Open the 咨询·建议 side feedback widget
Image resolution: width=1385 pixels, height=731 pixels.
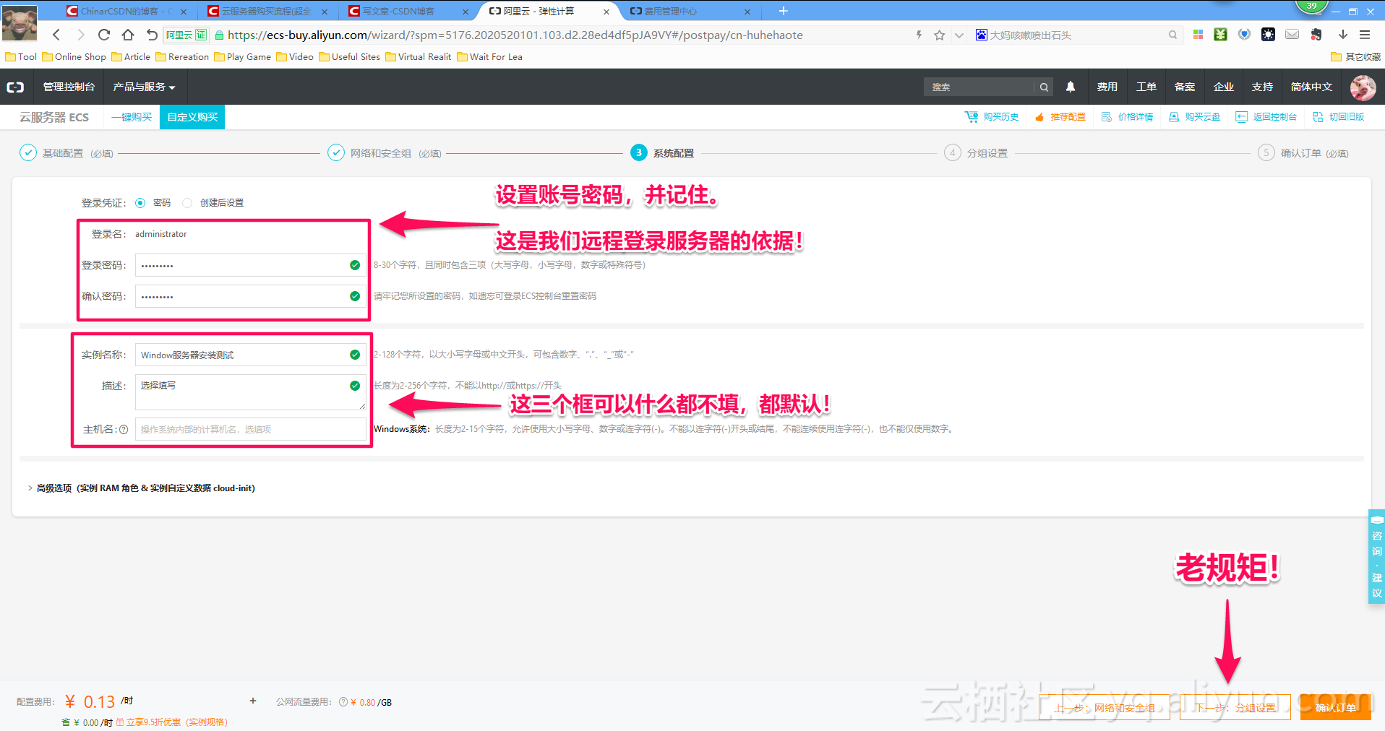tap(1376, 557)
